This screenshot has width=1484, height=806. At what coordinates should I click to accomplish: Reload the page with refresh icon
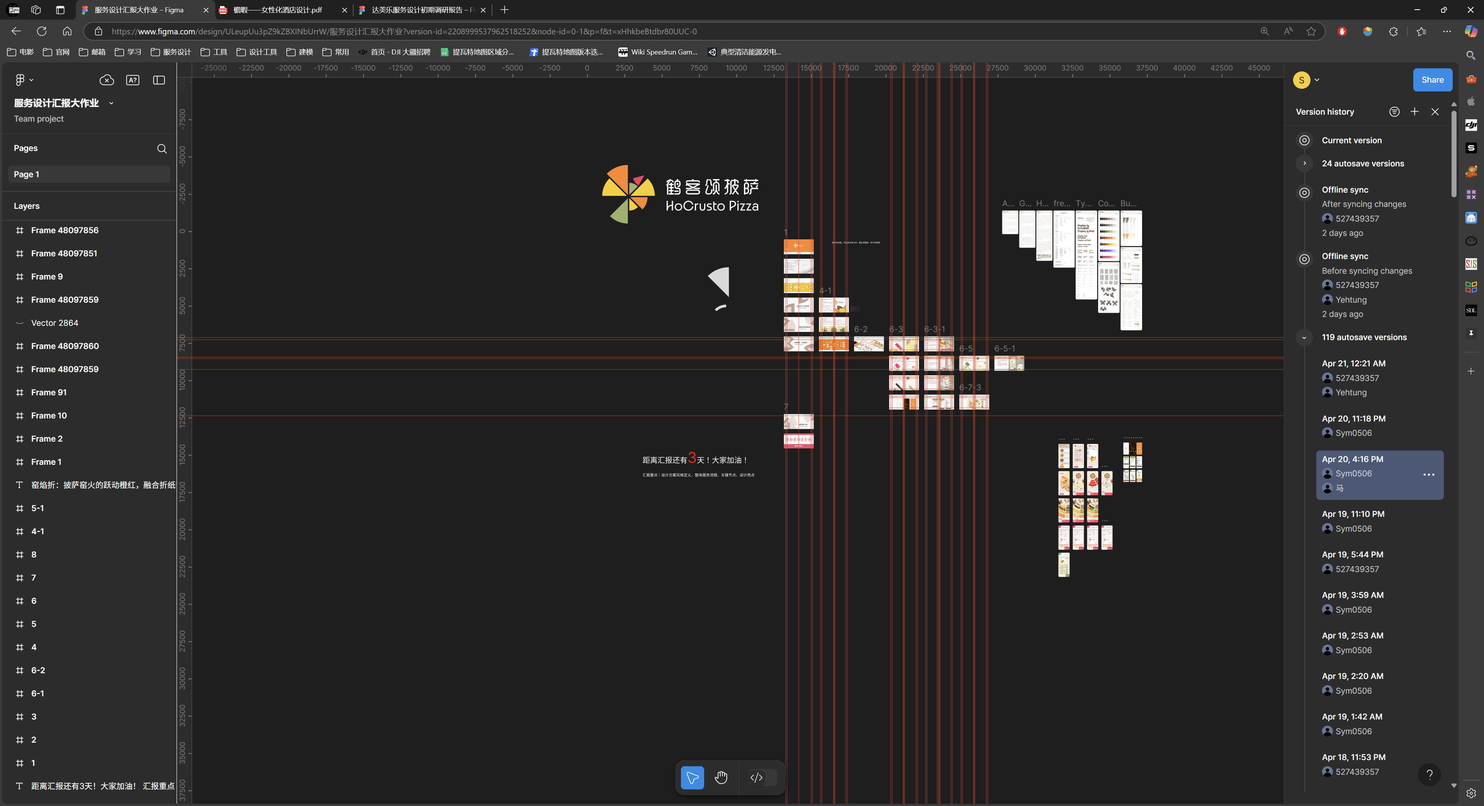pyautogui.click(x=41, y=31)
